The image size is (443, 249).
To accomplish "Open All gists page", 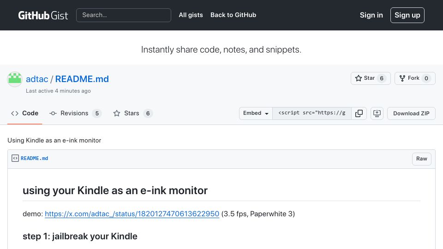I will point(191,15).
